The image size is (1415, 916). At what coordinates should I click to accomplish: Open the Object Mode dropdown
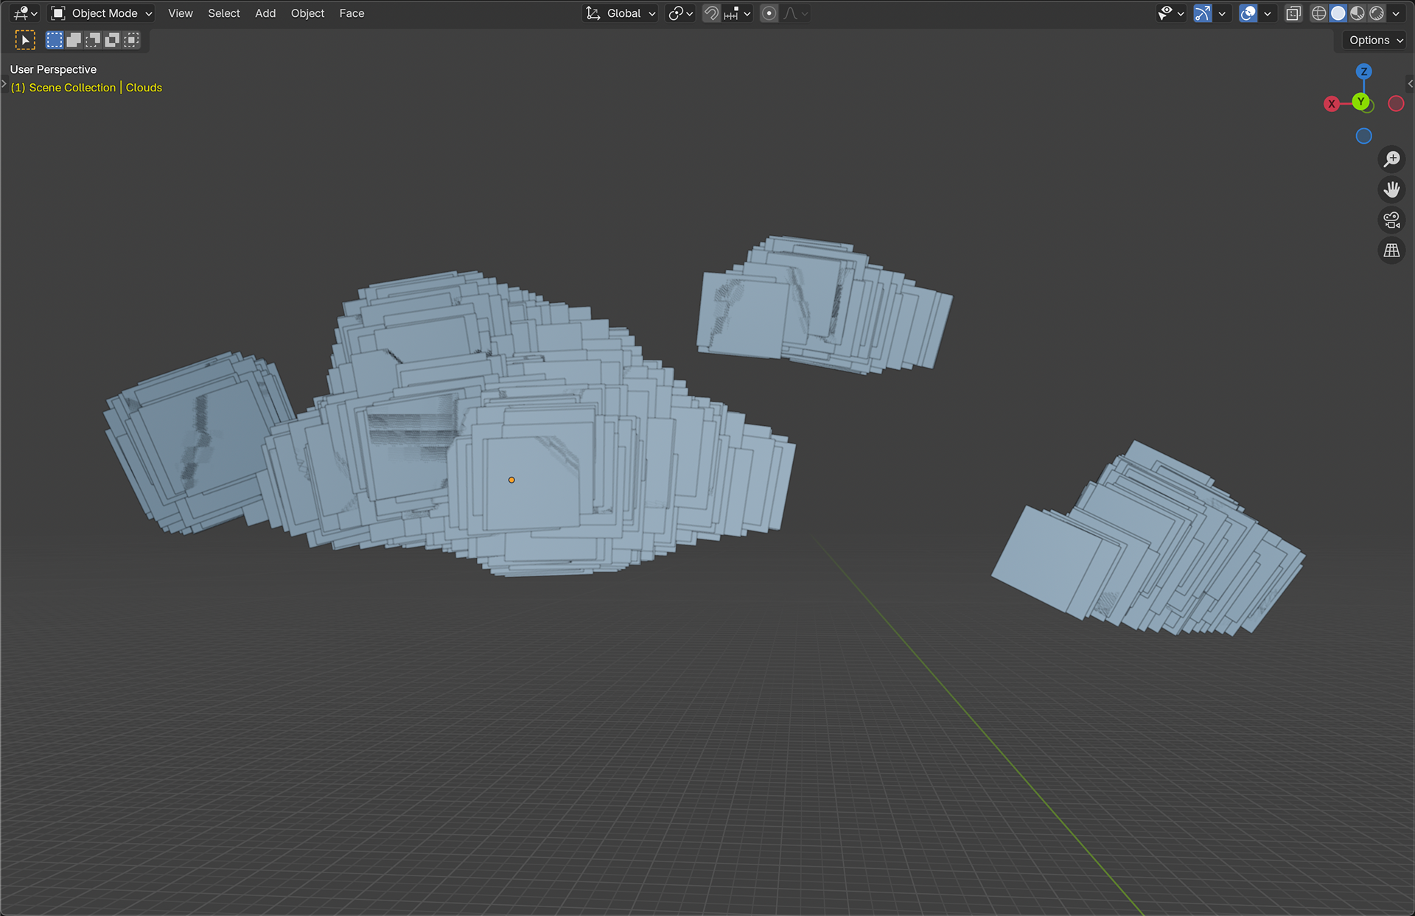click(x=102, y=13)
